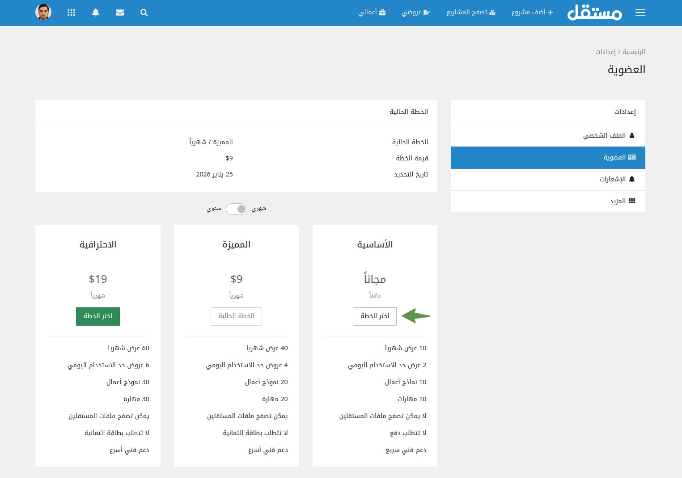Open 'عروضي' in top navigation
Image resolution: width=682 pixels, height=478 pixels.
coord(415,13)
